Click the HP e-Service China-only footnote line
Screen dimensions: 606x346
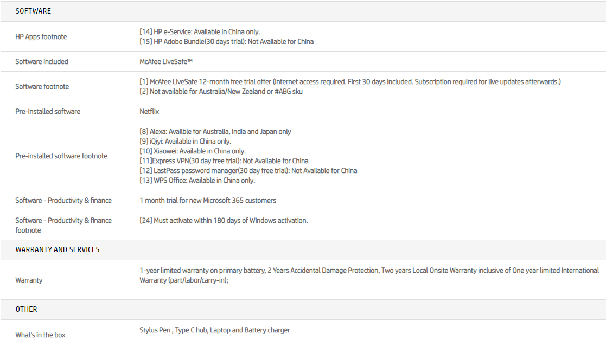[203, 32]
